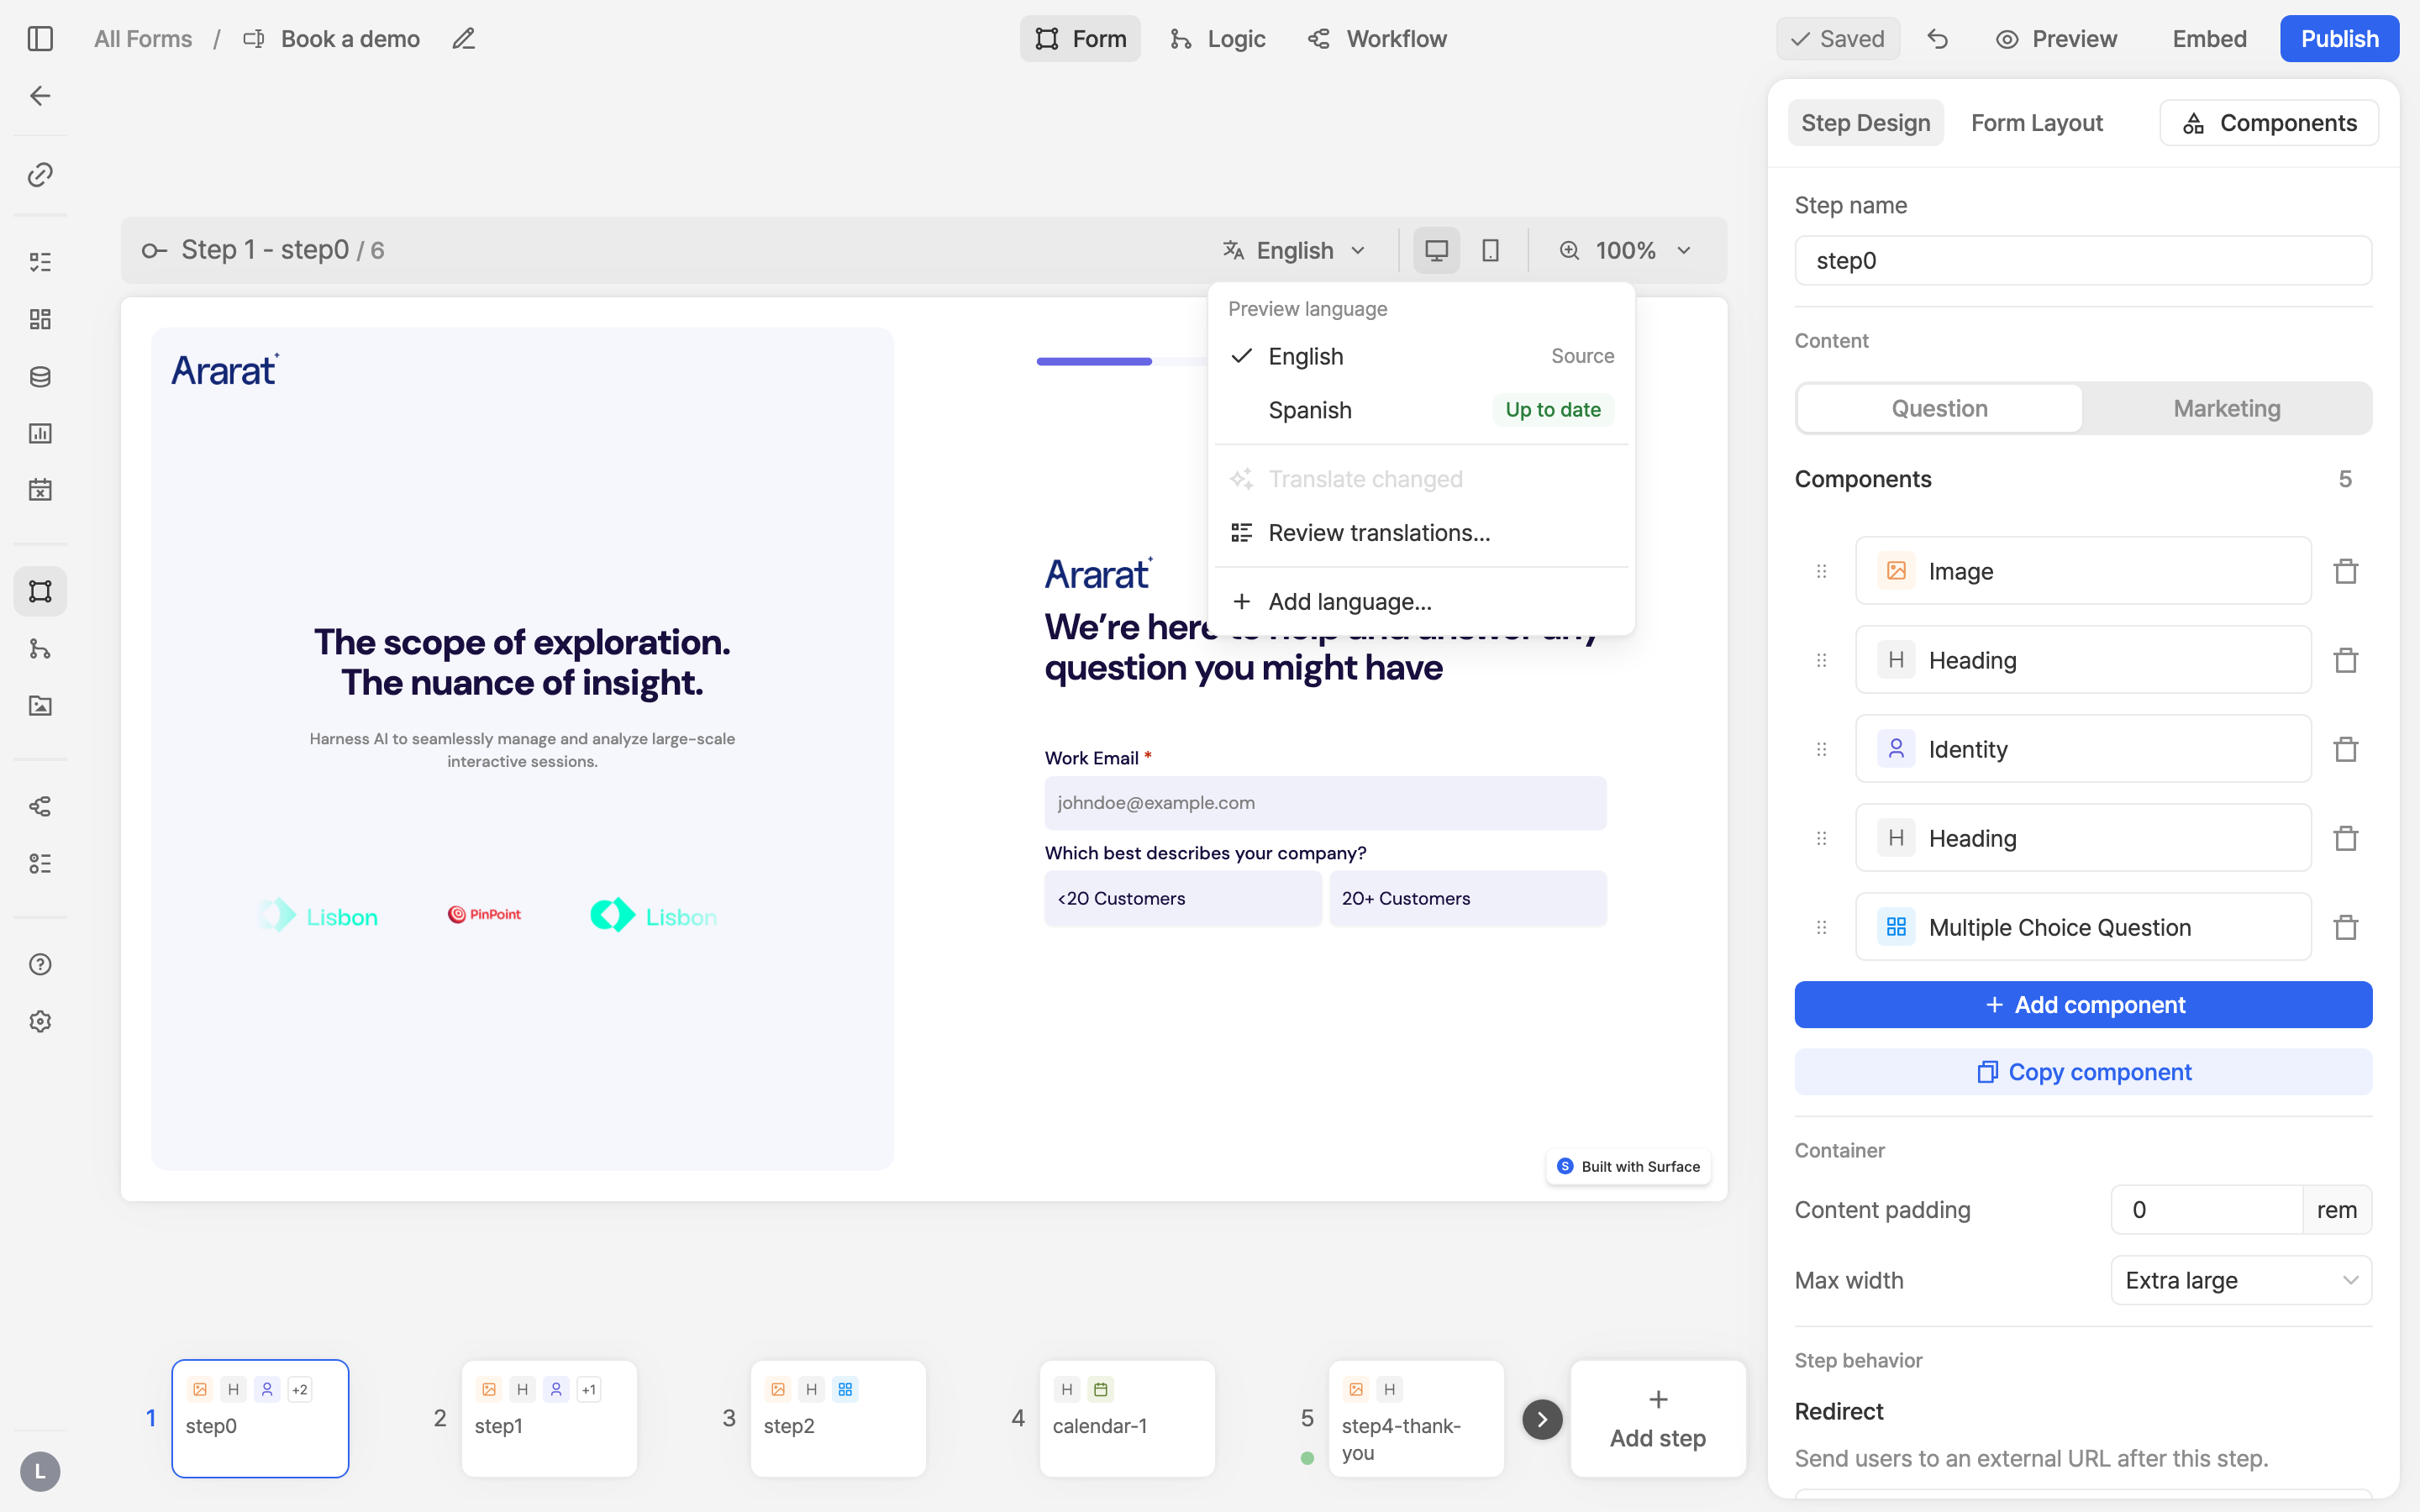Choose Spanish as preview language
Viewport: 2420px width, 1512px height.
coord(1422,410)
